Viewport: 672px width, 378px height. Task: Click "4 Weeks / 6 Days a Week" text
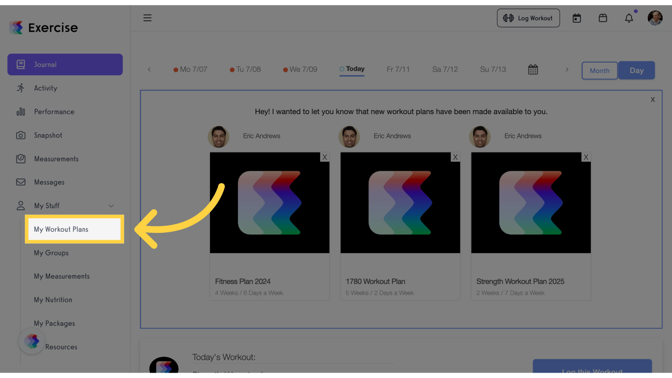pos(249,293)
